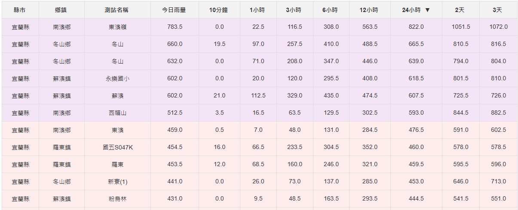Sort by 3小時 rainfall header

(x=294, y=10)
